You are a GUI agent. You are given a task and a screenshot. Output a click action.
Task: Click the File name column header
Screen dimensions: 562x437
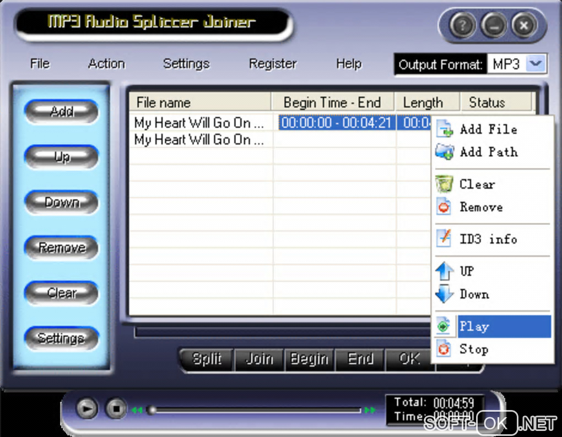pyautogui.click(x=199, y=103)
